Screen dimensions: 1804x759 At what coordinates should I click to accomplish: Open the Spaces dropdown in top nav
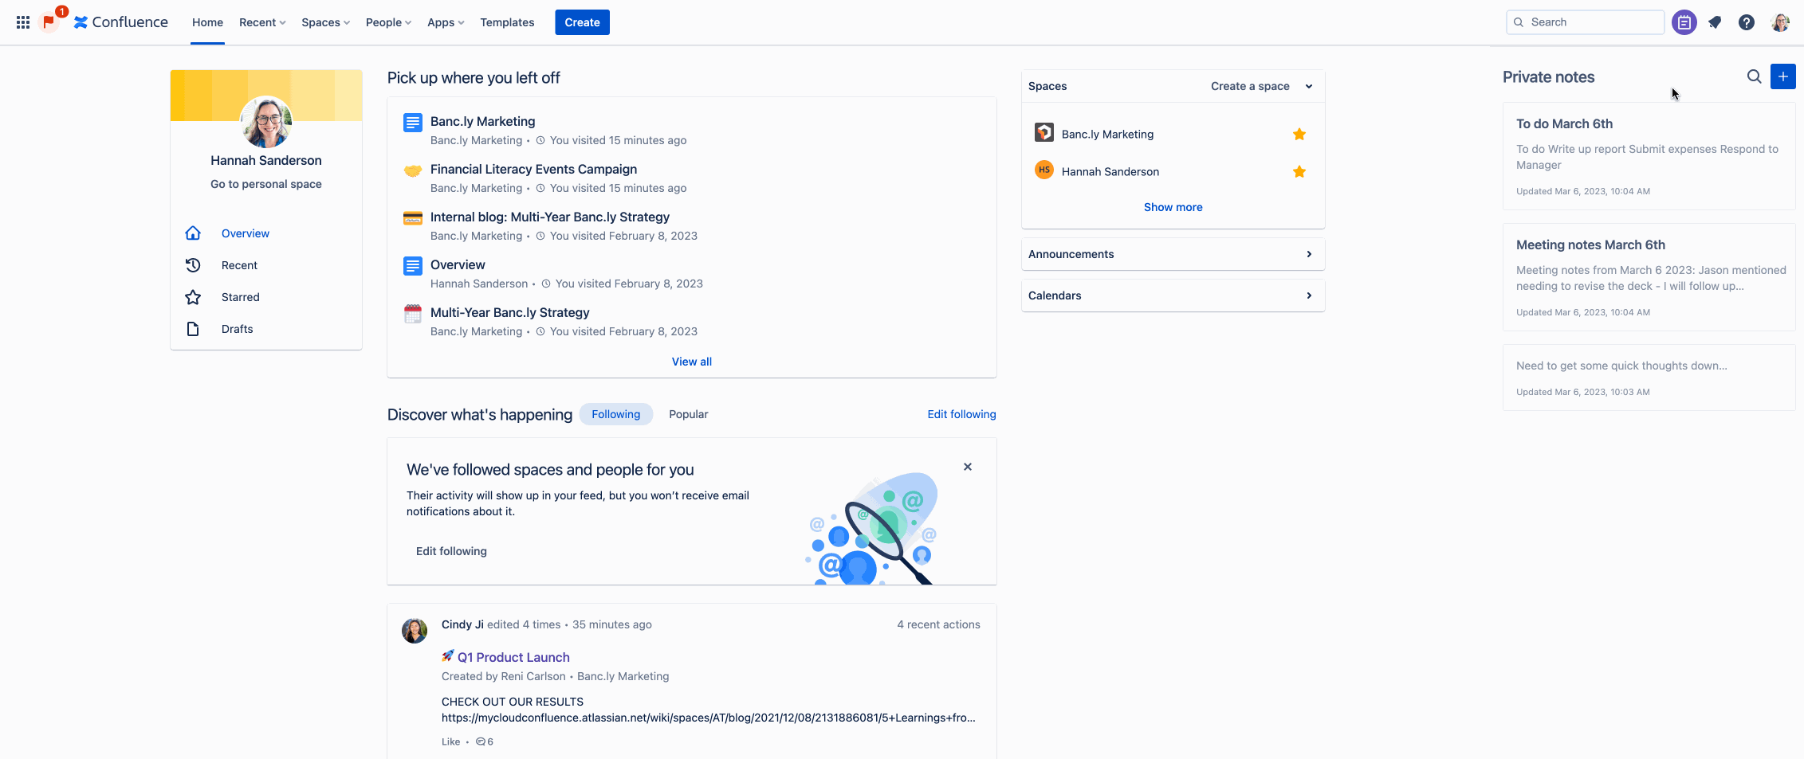325,22
